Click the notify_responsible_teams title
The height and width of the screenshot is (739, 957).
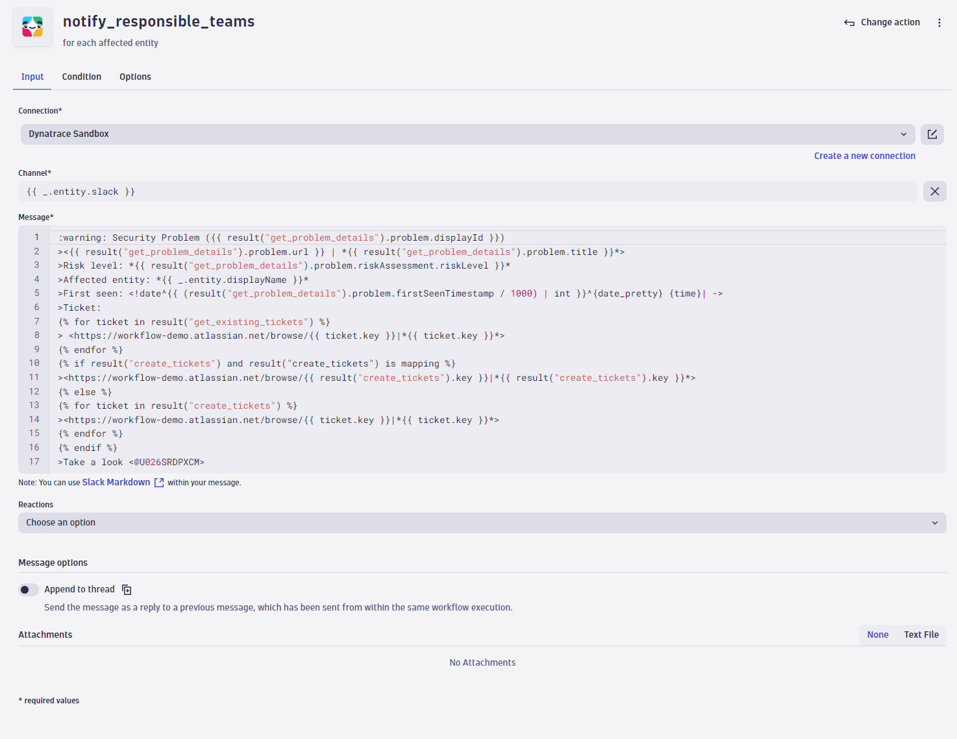click(158, 21)
